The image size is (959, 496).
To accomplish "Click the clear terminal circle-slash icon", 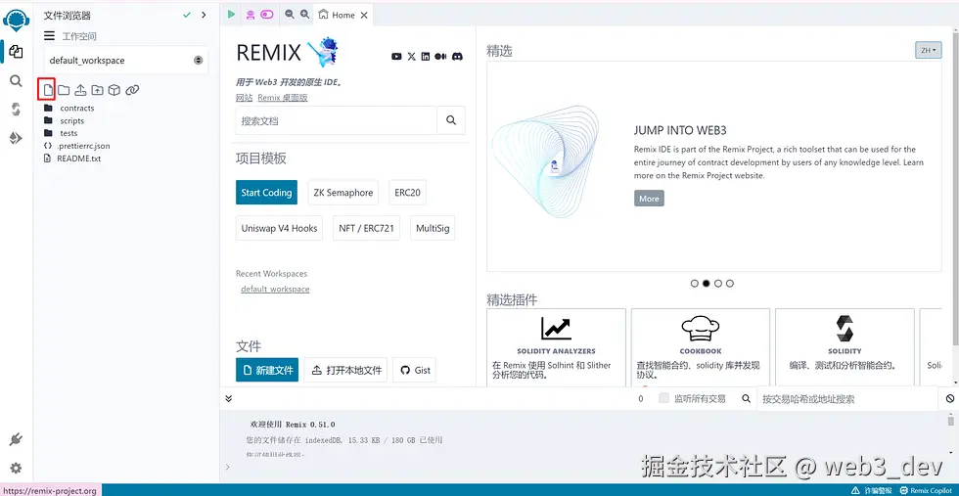I will [x=950, y=399].
